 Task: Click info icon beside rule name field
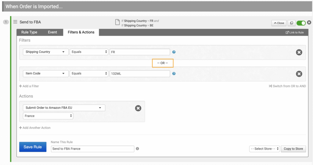click(x=138, y=149)
